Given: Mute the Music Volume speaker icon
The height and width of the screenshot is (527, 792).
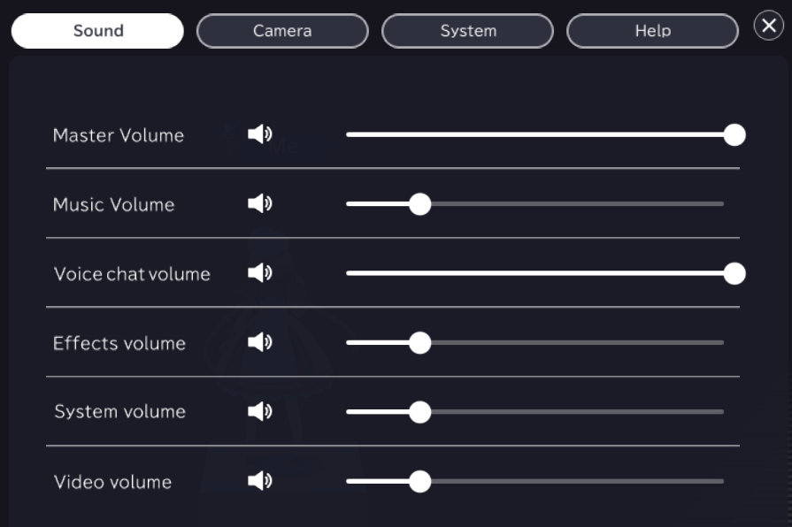Looking at the screenshot, I should coord(259,204).
